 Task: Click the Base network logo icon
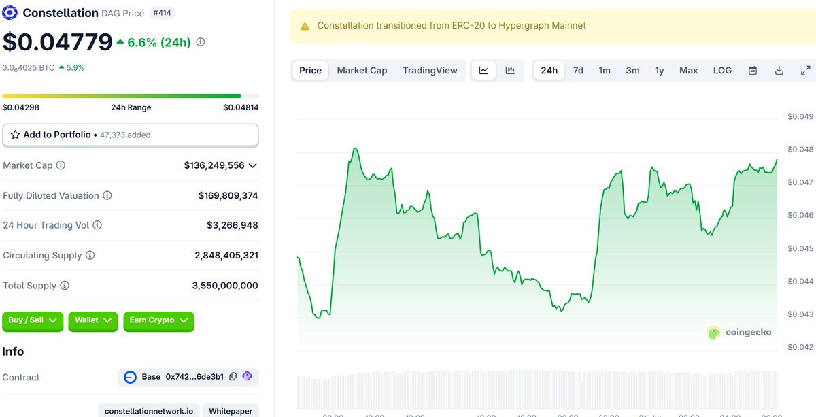[131, 377]
